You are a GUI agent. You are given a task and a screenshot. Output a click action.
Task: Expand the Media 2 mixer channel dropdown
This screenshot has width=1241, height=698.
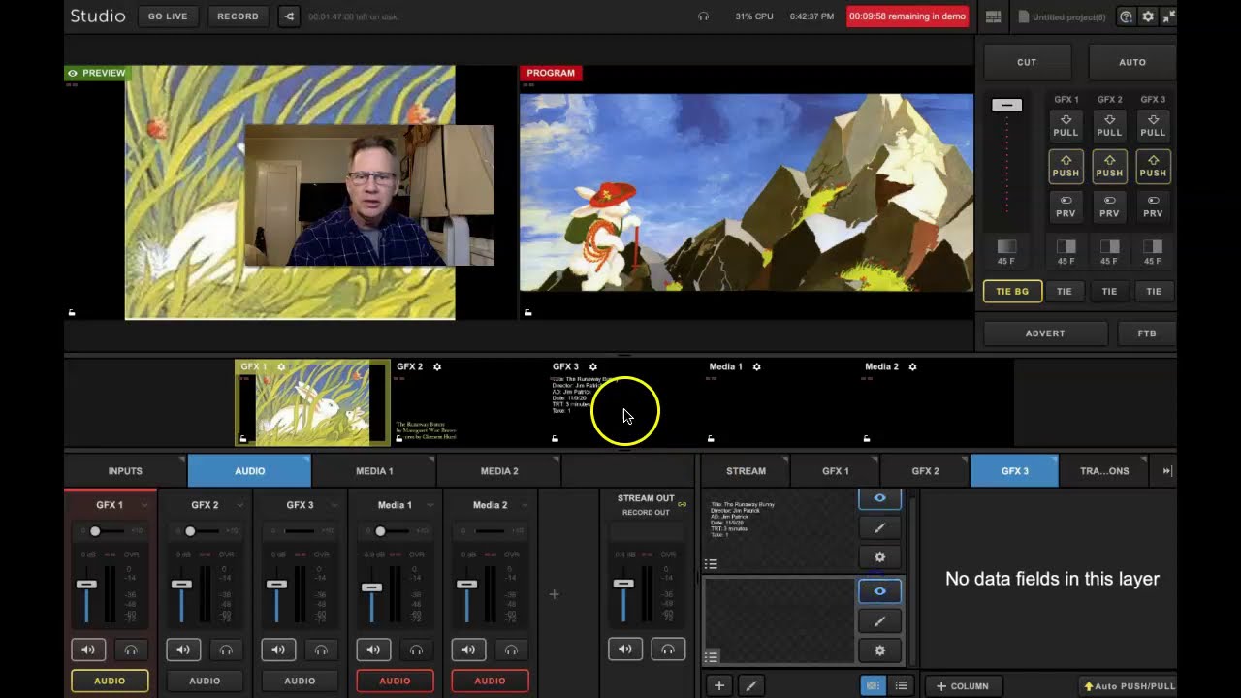coord(525,505)
